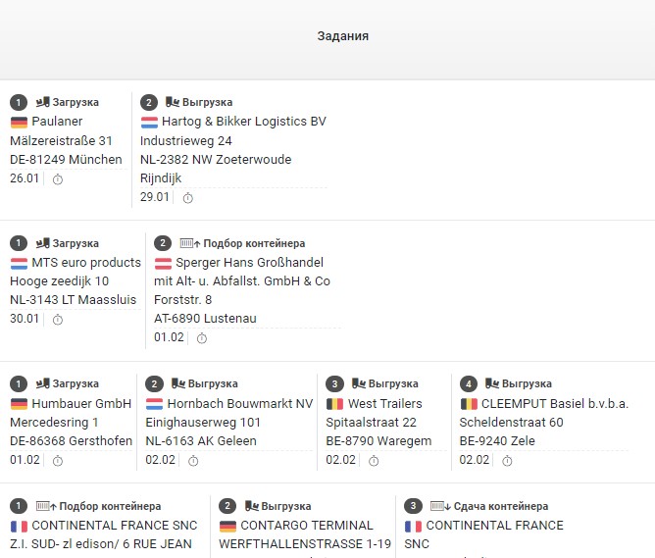Click the text Sperger Hans Großhandel
655x558 pixels.
pos(249,263)
